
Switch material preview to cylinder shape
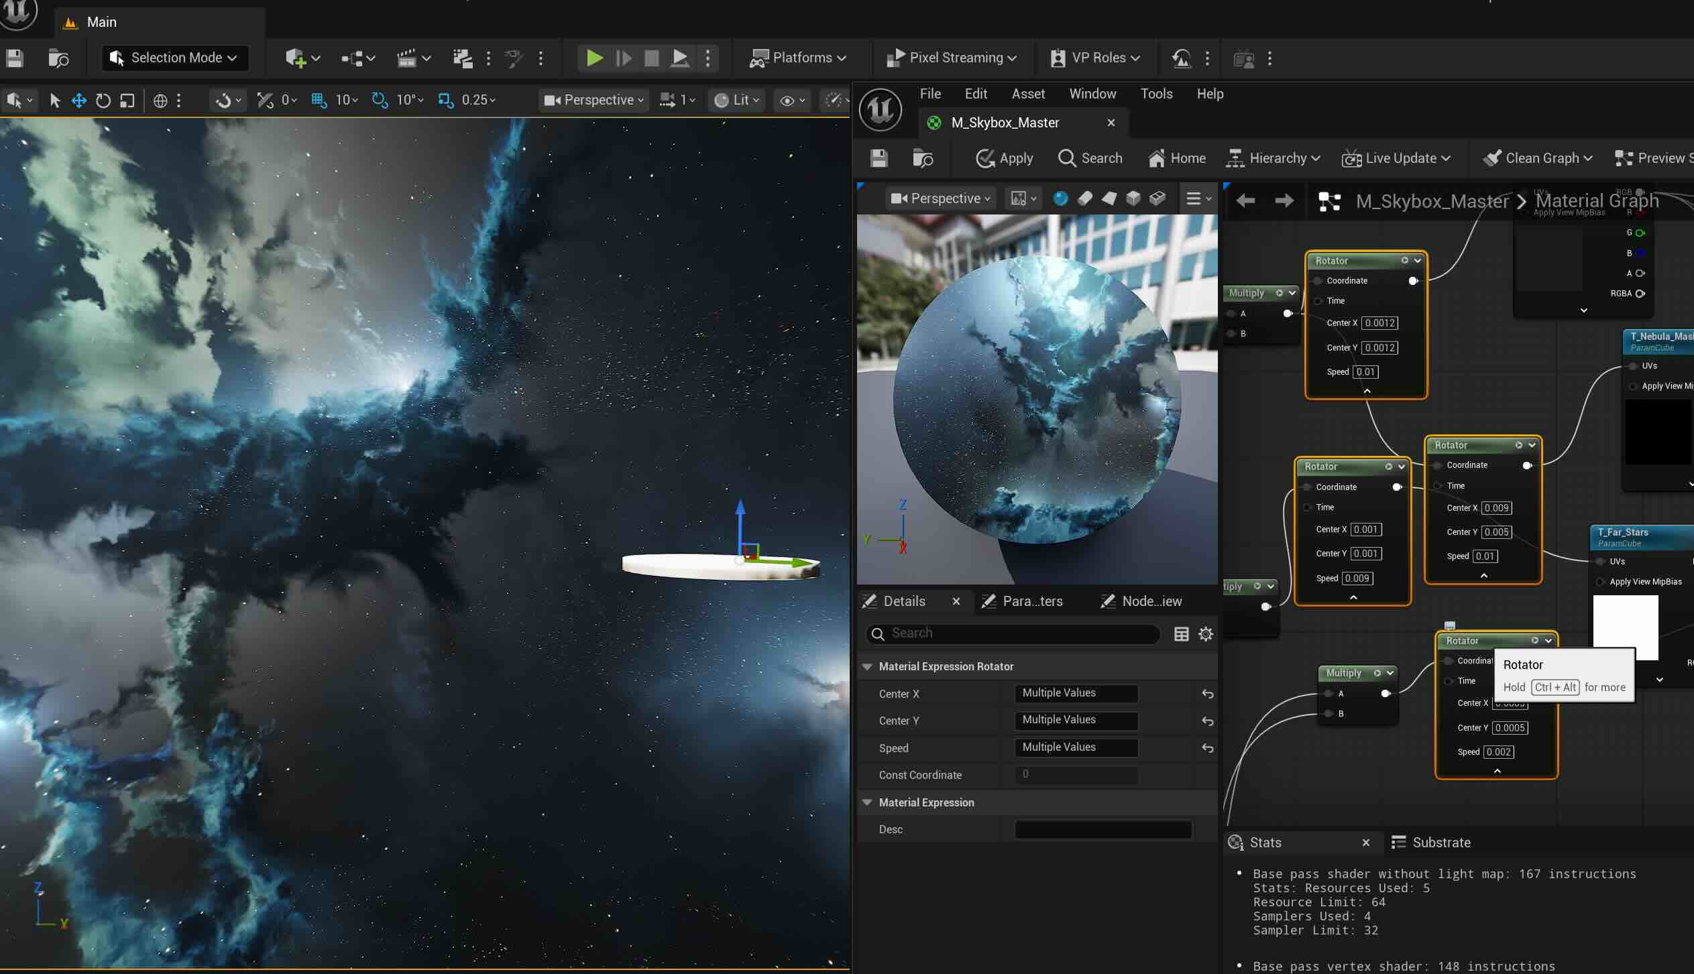point(1086,198)
